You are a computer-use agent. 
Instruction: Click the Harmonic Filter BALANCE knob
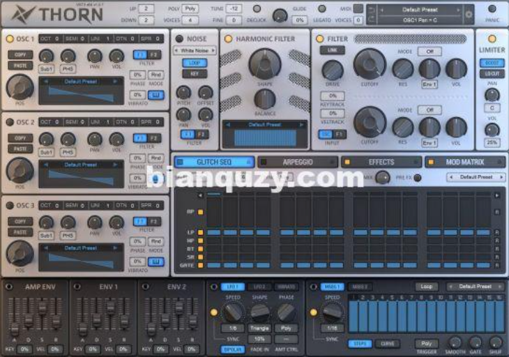pos(265,100)
